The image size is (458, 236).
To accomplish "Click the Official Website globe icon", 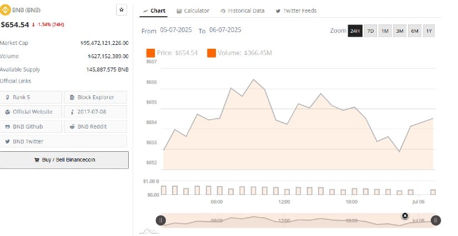I will [8, 112].
